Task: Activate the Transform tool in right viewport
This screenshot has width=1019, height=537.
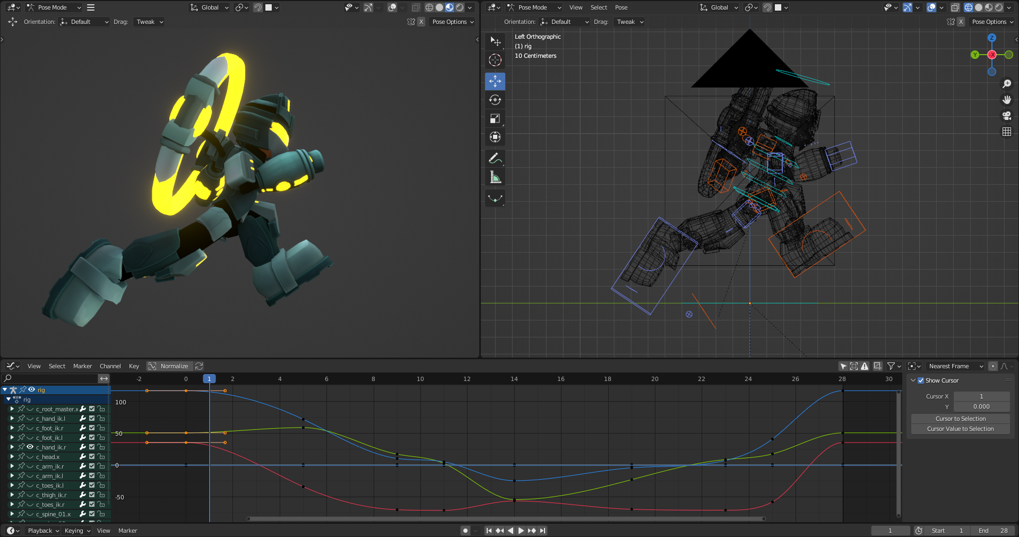Action: [495, 137]
